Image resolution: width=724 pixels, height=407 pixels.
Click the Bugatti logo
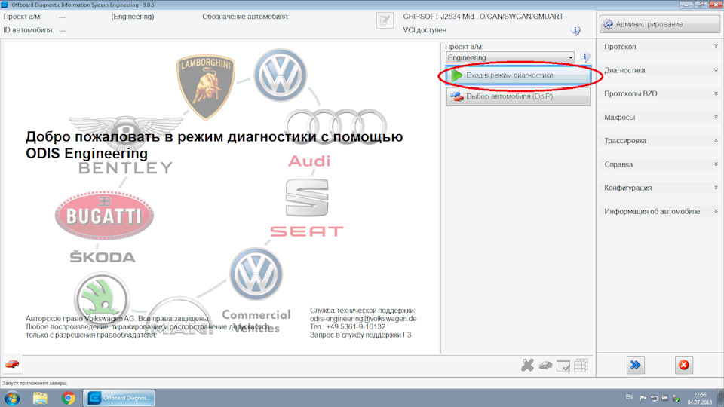104,215
